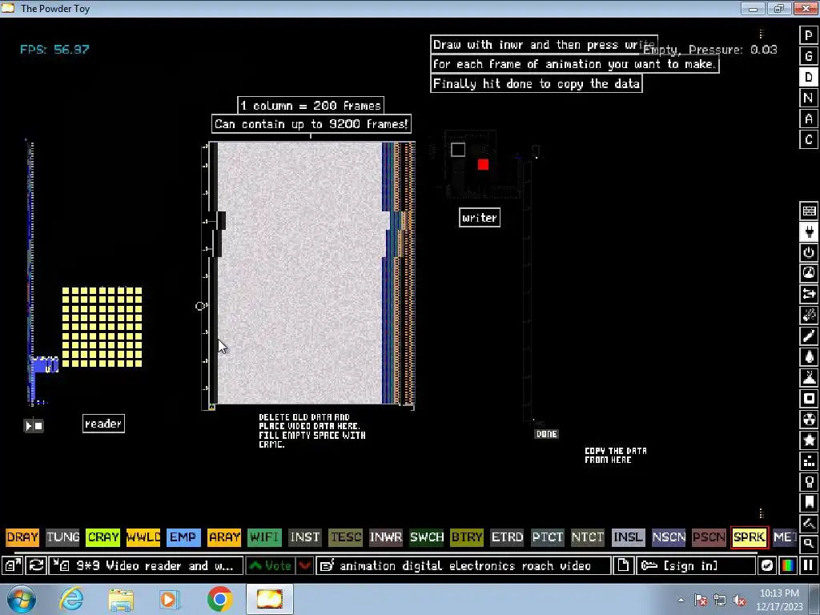The height and width of the screenshot is (615, 820).
Task: Toggle the A ambient heat quick option
Action: point(809,119)
